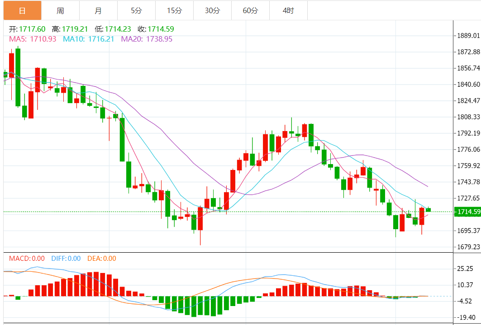Click the latest green candlestick at chart end
Screen dimensions: 481x325
click(428, 210)
